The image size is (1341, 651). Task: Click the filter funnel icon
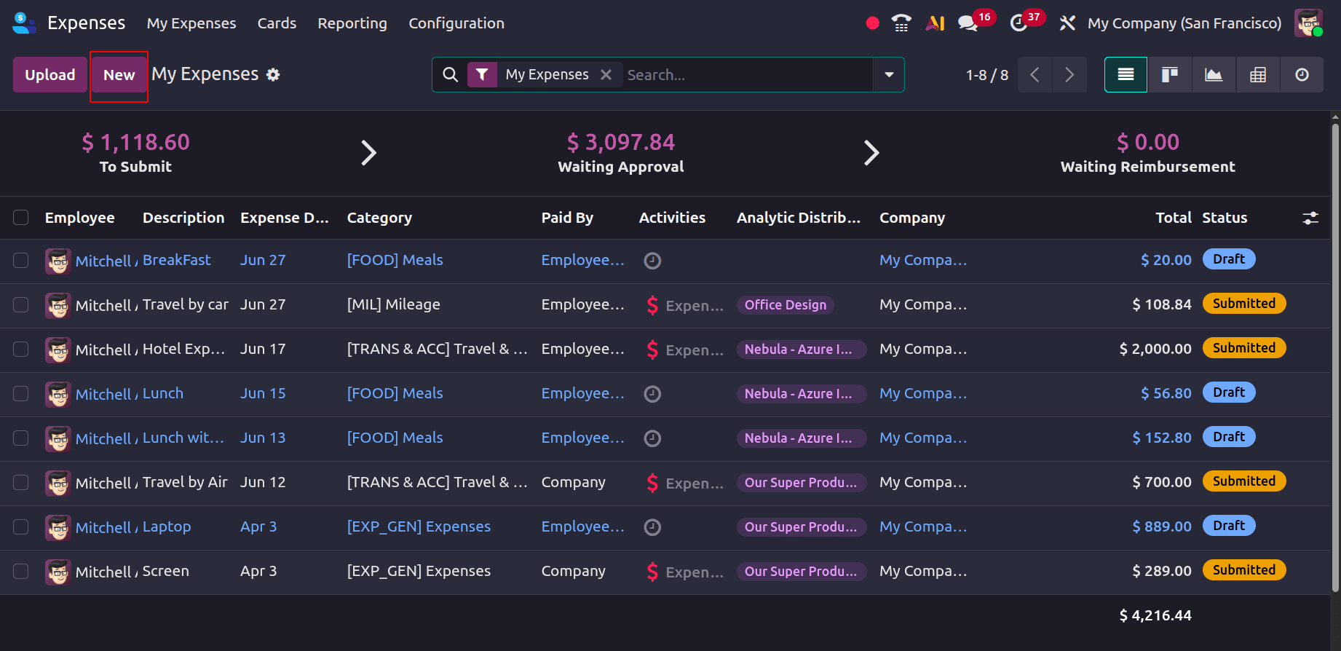(482, 75)
